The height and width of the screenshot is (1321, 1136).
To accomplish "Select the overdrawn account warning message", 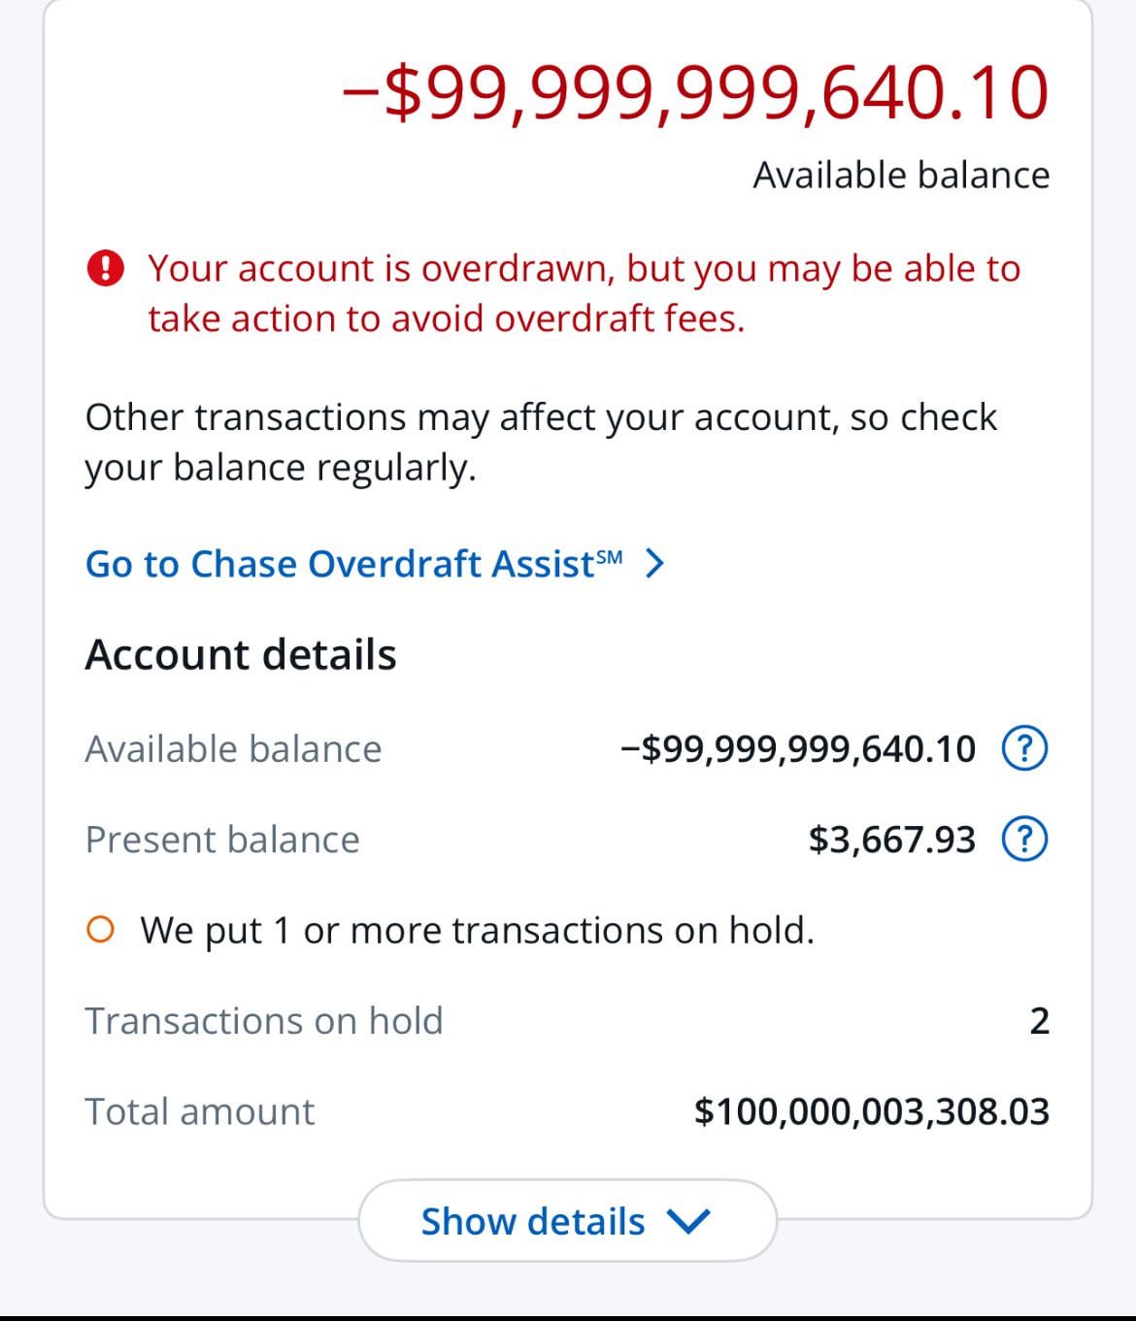I will click(x=584, y=293).
